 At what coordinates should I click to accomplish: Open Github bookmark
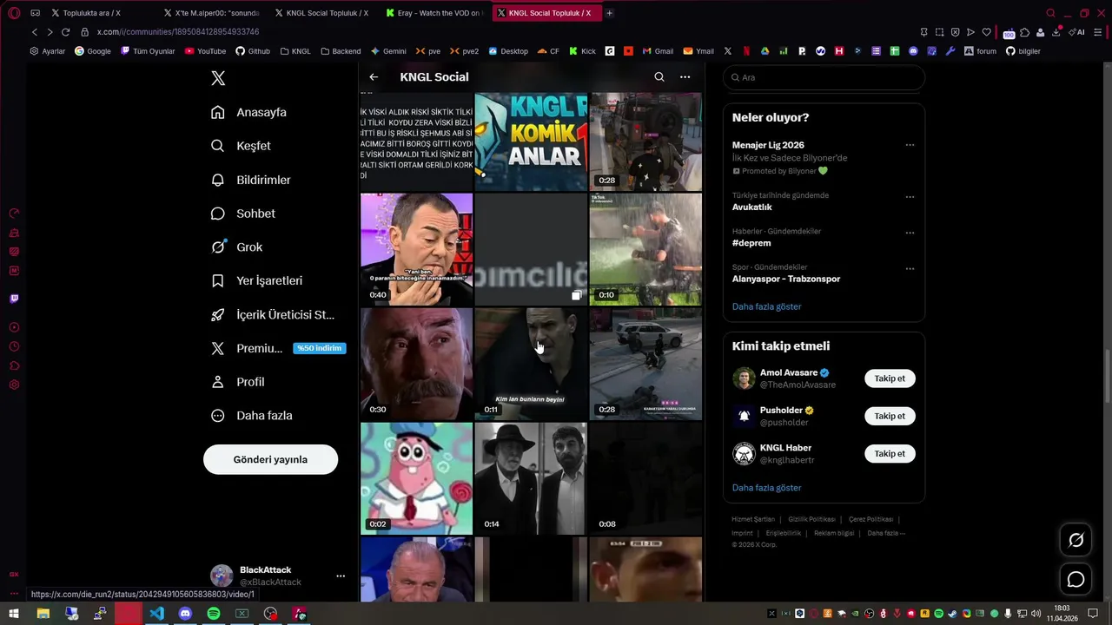253,51
